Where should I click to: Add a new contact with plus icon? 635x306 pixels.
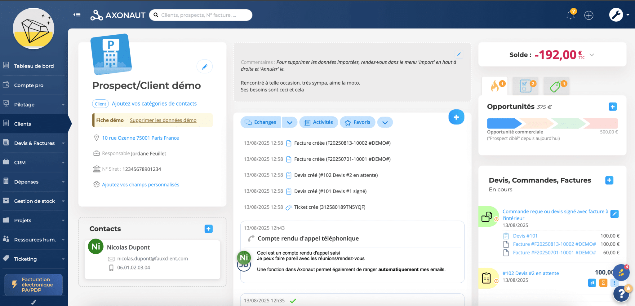pos(209,229)
